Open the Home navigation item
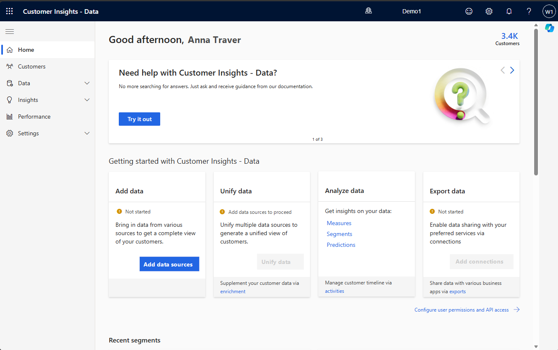 48,50
